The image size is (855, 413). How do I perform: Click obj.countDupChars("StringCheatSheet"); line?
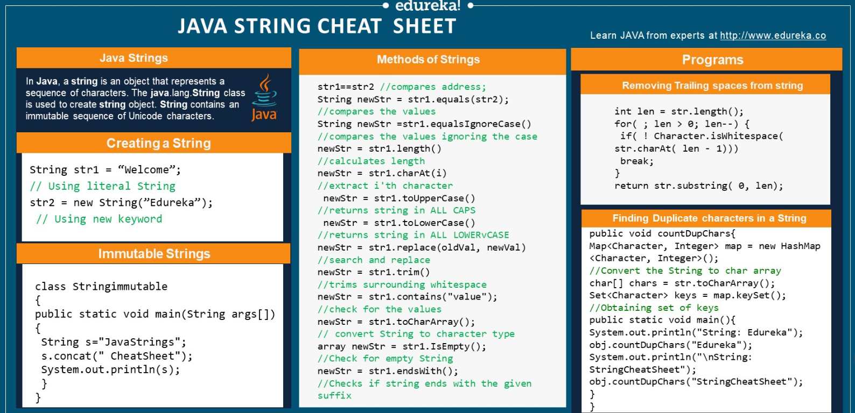coord(696,382)
